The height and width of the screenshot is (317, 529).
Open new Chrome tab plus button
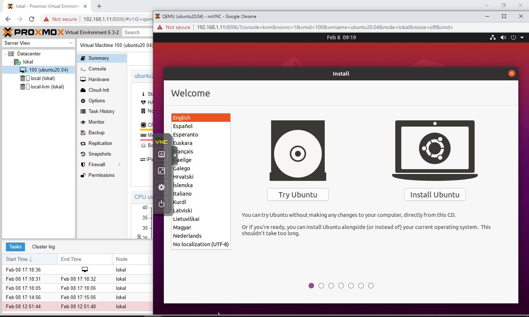99,6
